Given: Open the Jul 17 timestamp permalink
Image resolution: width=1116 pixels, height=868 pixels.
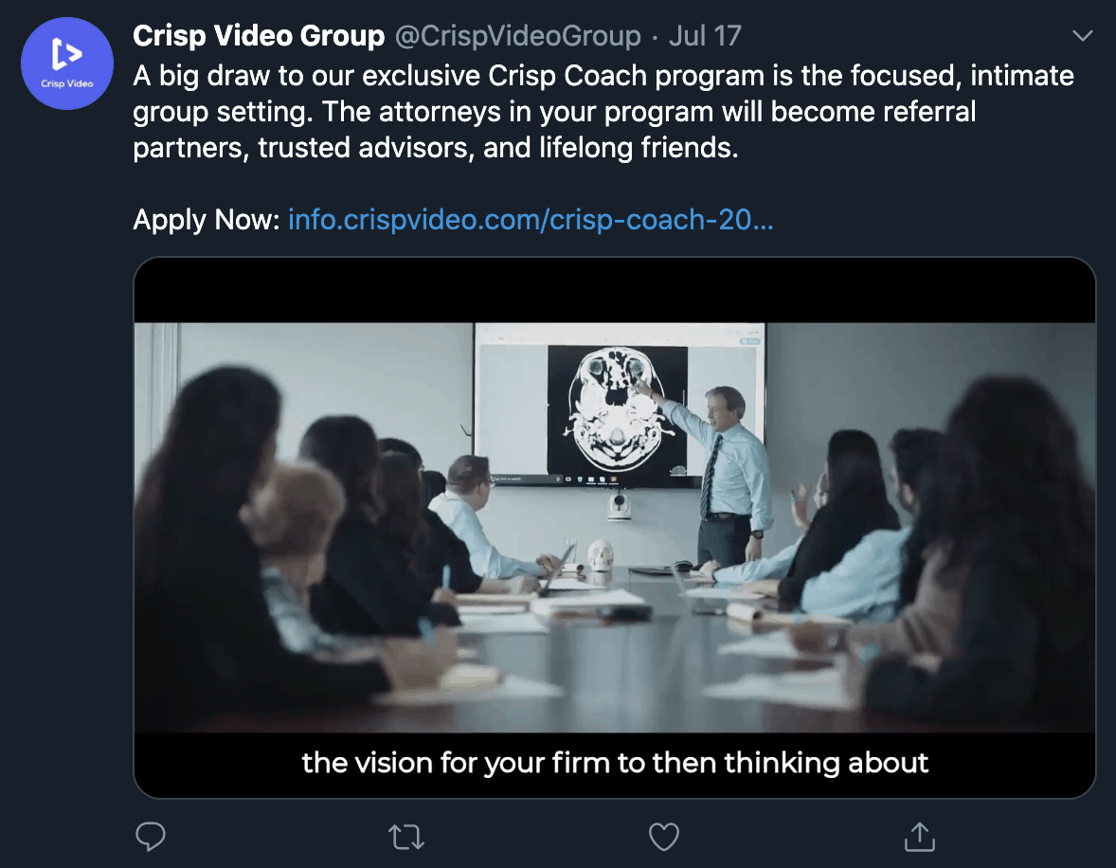Looking at the screenshot, I should (704, 37).
